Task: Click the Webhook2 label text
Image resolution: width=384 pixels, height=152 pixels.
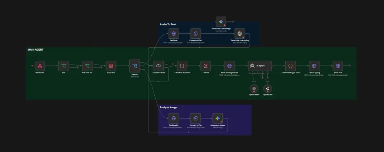Action: pyautogui.click(x=40, y=73)
